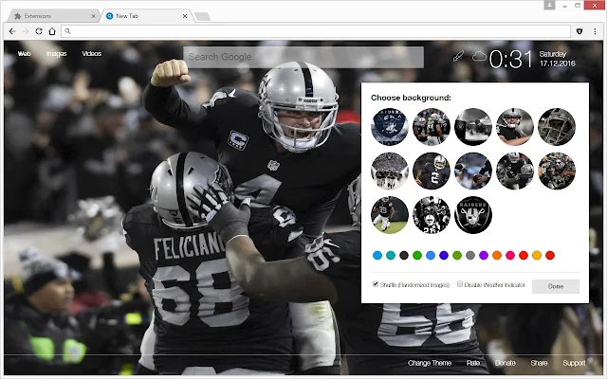Click the Saturday 17.12.2016 date text
The width and height of the screenshot is (607, 379).
[558, 59]
